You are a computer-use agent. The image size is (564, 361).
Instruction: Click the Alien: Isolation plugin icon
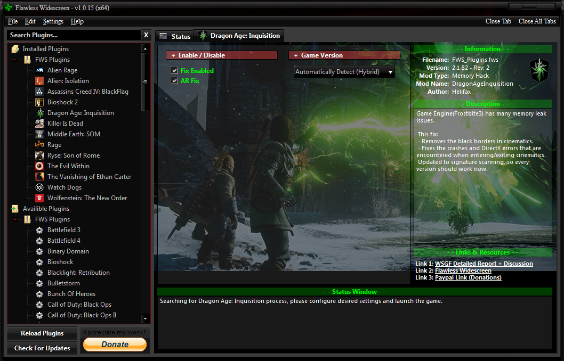pyautogui.click(x=39, y=81)
